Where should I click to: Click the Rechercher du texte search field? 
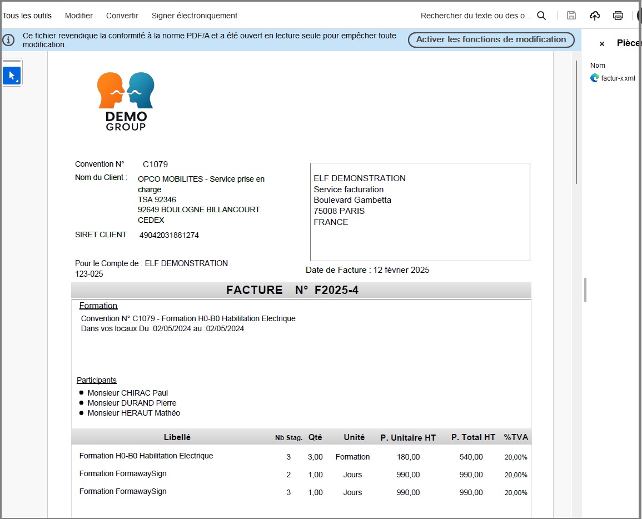pos(475,16)
